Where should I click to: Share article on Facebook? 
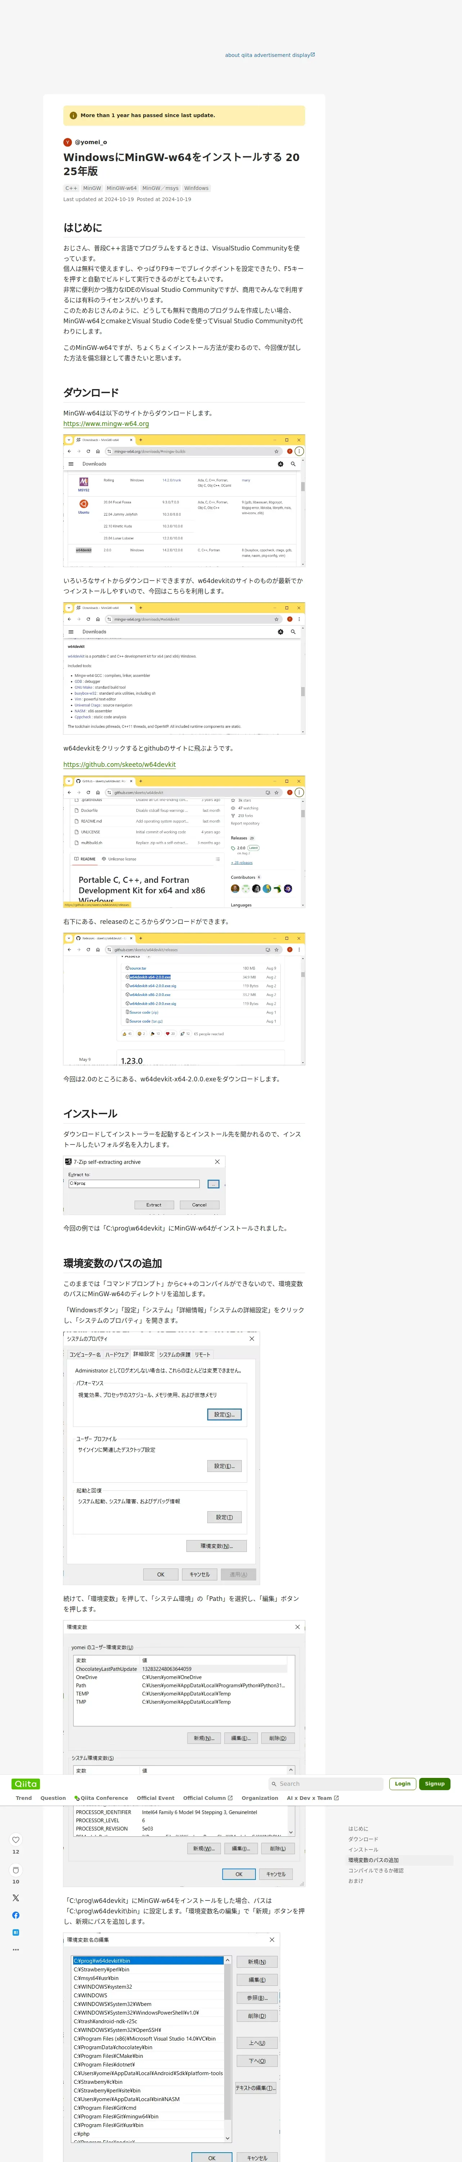coord(15,1915)
